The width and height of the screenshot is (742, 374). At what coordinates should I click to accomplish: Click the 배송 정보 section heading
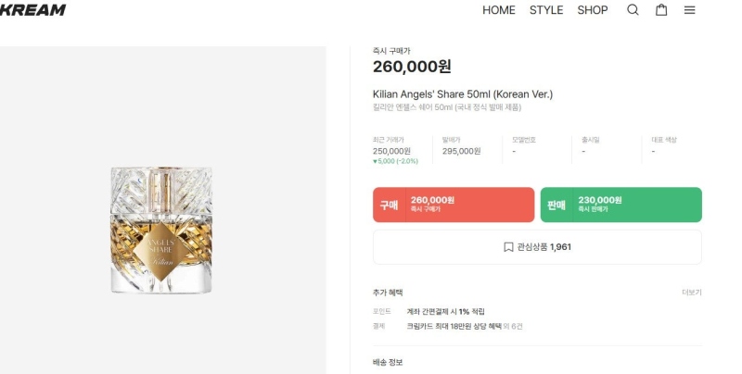tap(388, 362)
